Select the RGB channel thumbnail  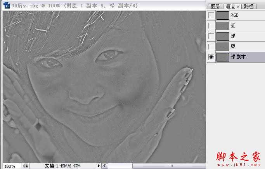click(x=222, y=15)
